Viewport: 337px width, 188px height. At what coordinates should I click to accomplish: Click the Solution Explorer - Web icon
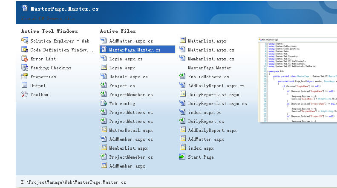tap(25, 40)
